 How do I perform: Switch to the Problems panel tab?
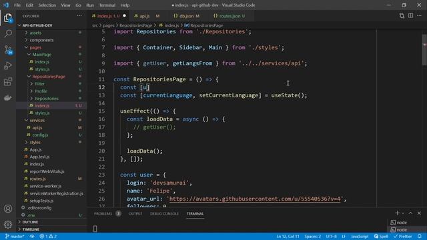pos(103,213)
